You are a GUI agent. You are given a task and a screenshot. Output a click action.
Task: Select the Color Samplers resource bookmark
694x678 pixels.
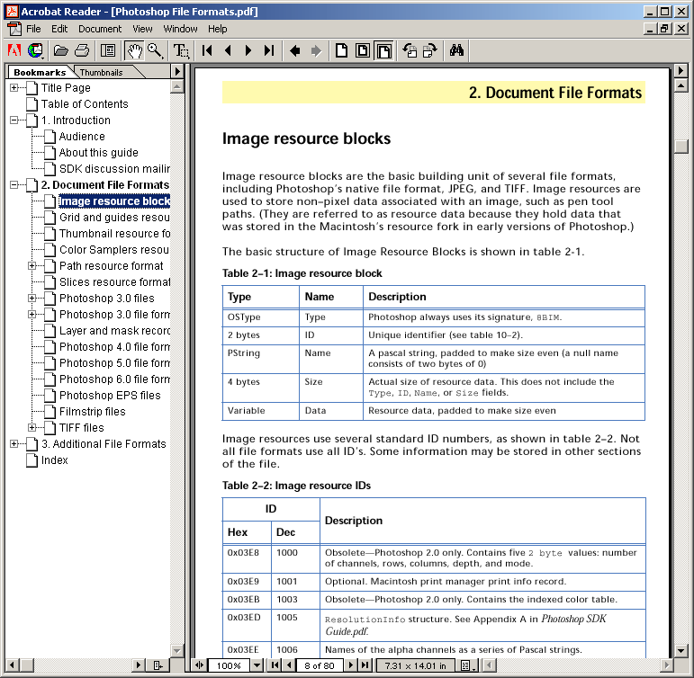coord(114,250)
